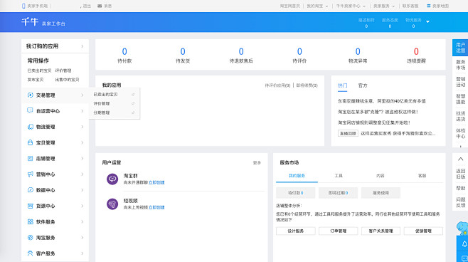468x262 pixels.
Task: Switch to the 热门 tab
Action: [x=342, y=85]
